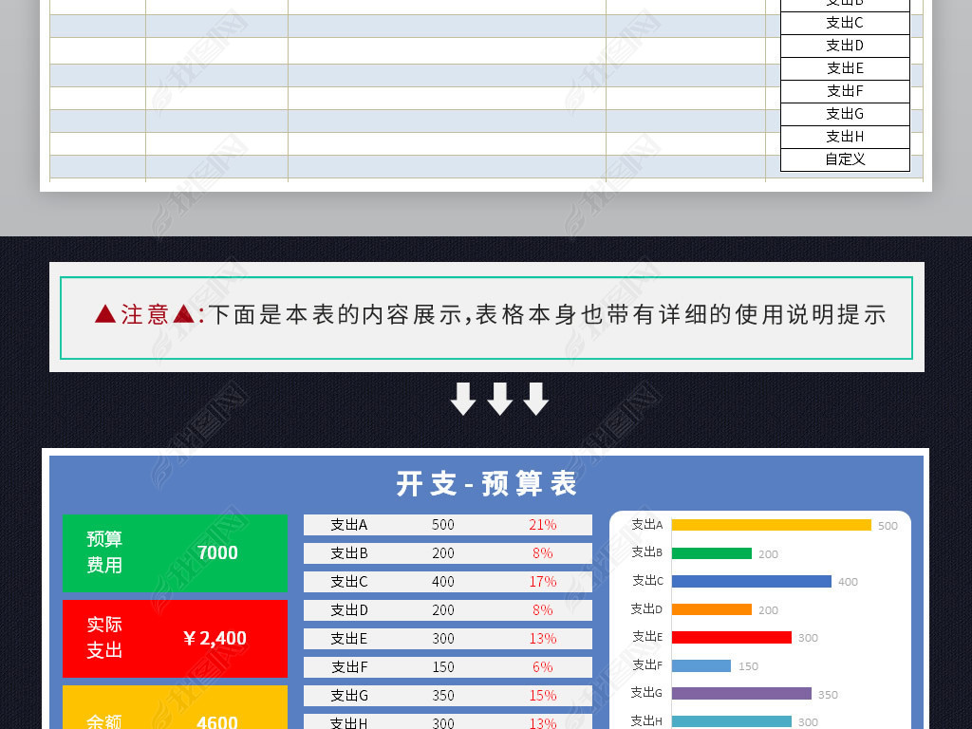Select 支出C in the dropdown list
Viewport: 972px width, 729px height.
(845, 23)
